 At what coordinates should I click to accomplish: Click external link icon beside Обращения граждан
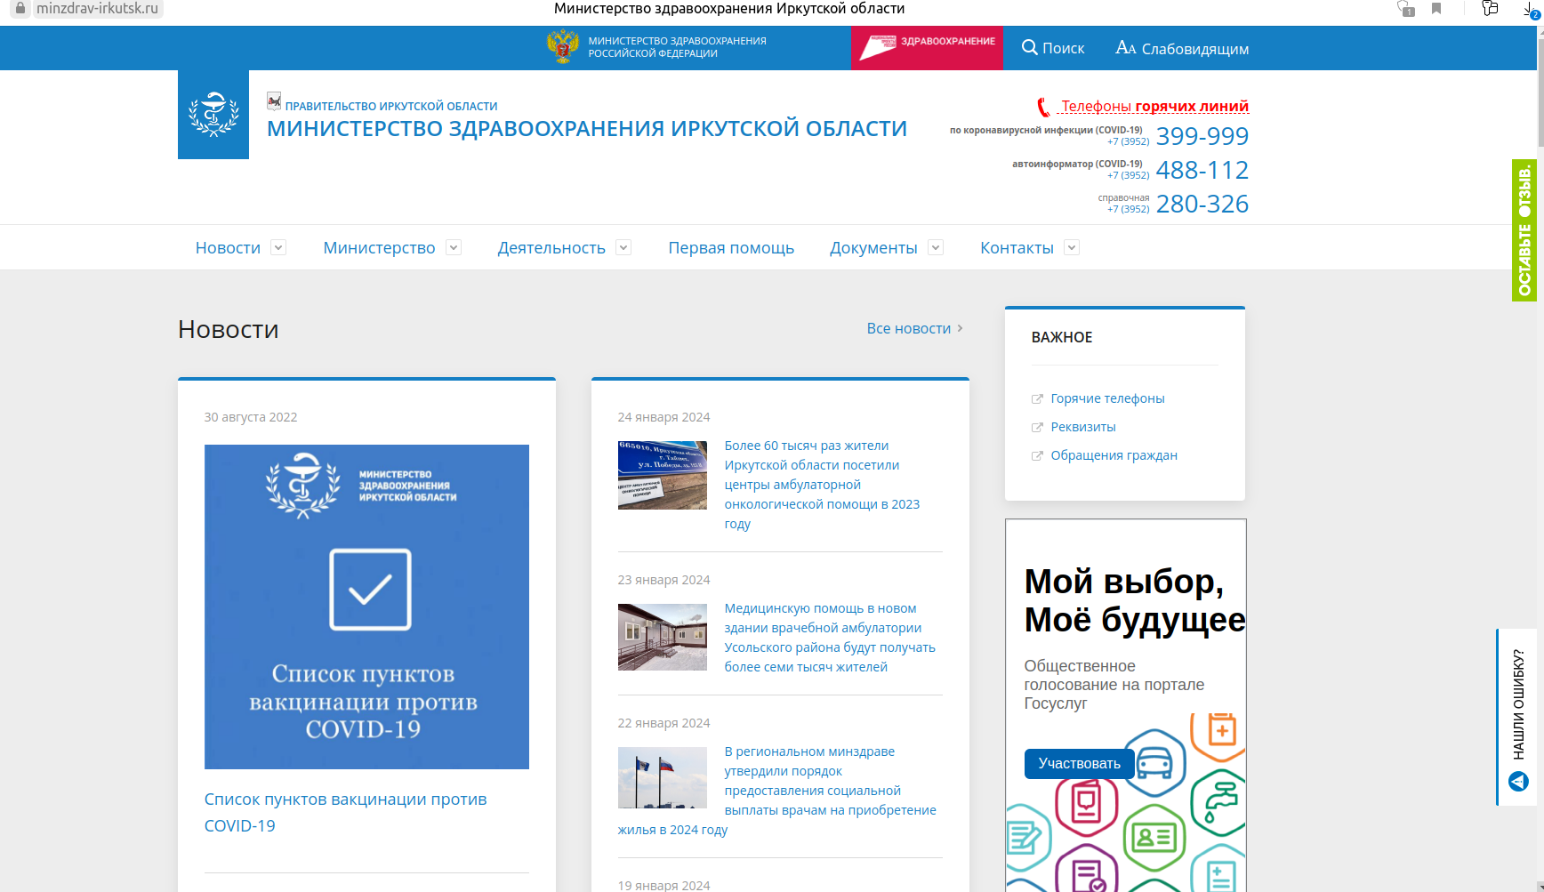pos(1037,456)
